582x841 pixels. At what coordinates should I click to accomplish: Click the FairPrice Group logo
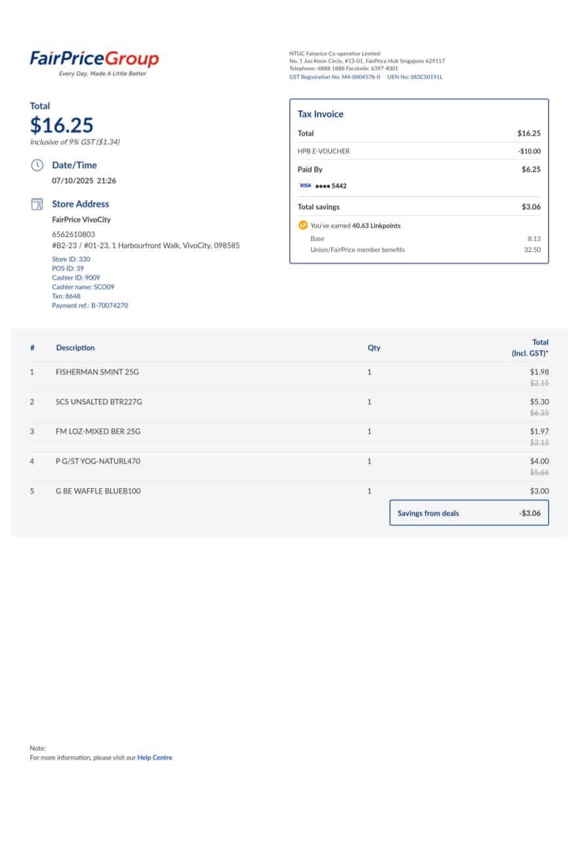94,63
